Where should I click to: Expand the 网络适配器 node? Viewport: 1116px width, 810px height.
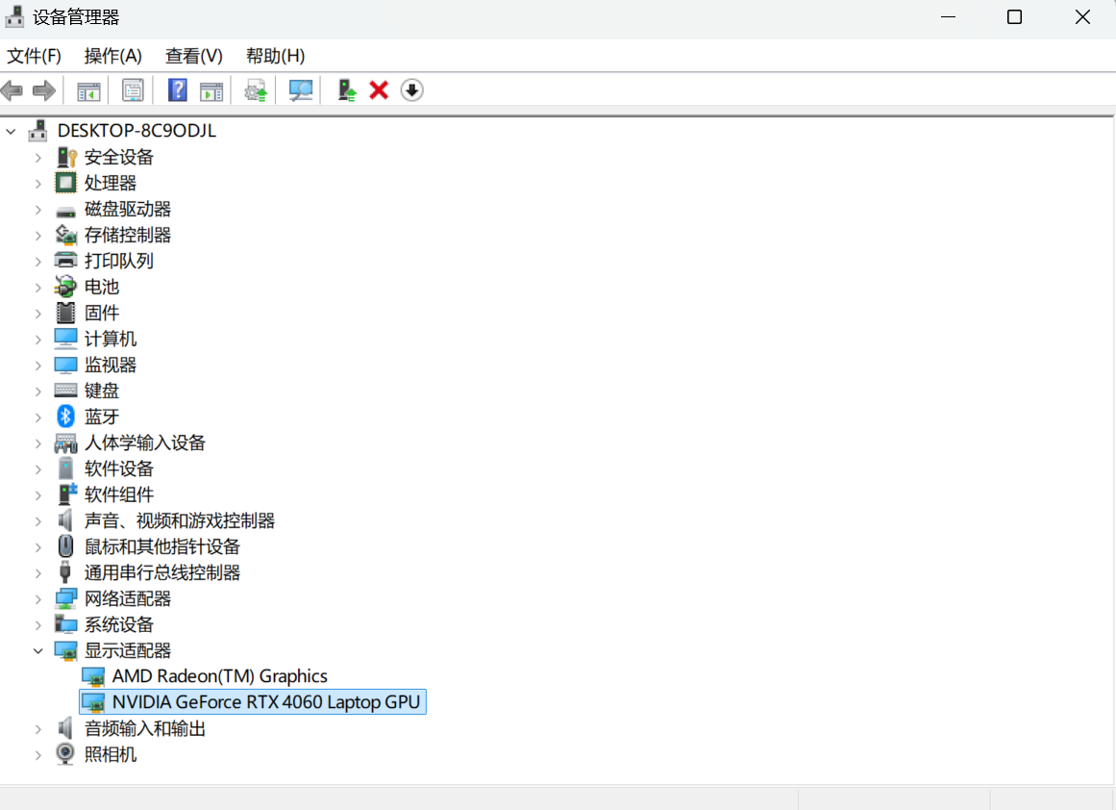coord(37,597)
